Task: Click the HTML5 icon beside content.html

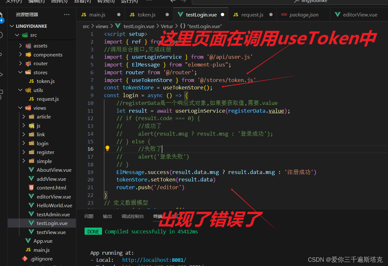Action: point(31,188)
